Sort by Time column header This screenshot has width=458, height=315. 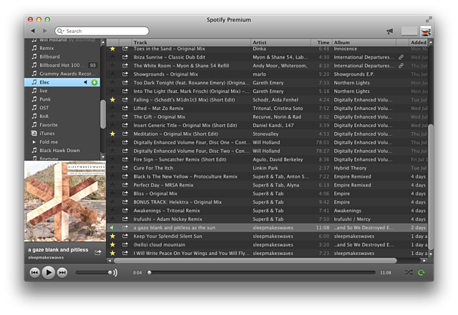pos(321,42)
